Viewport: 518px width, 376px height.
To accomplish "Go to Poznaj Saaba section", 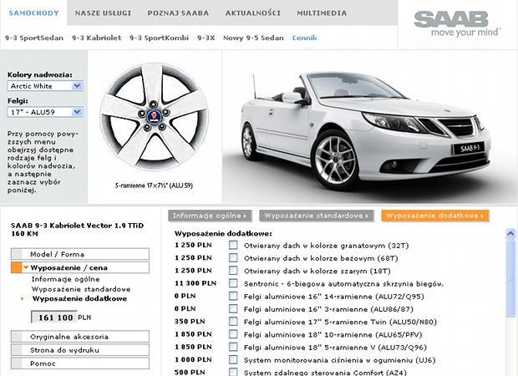I will [178, 13].
